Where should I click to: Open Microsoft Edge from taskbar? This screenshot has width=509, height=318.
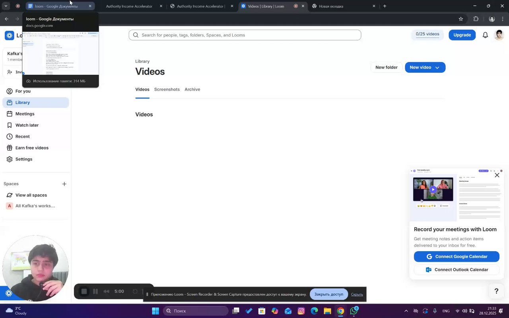(314, 311)
